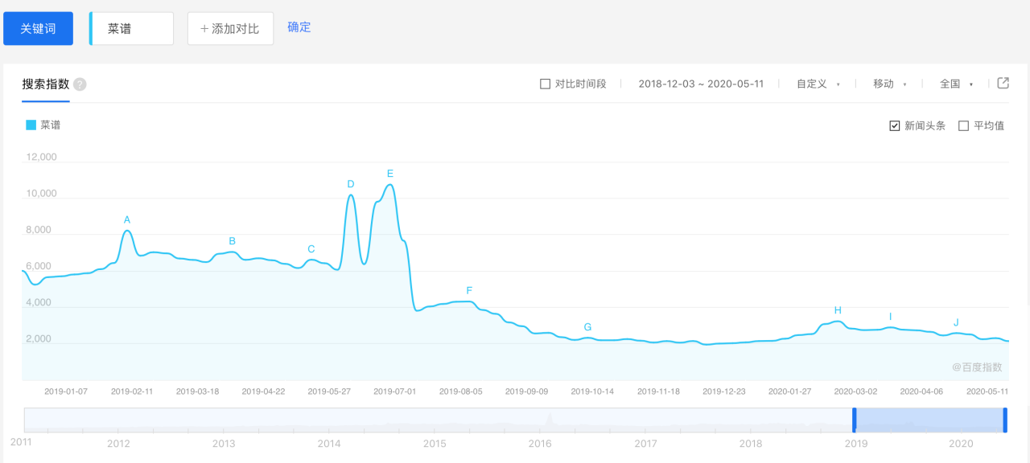1030x463 pixels.
Task: Enable the 对比时间段 checkbox
Action: (x=545, y=84)
